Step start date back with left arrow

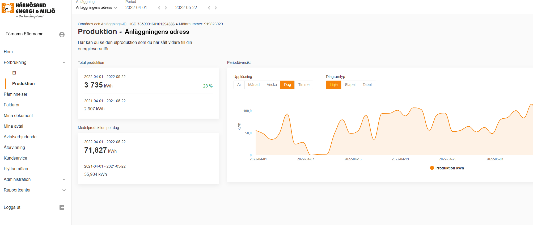coord(159,8)
